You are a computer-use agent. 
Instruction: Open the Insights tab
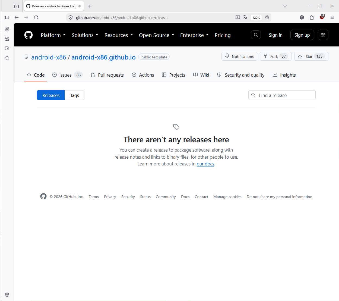(284, 75)
